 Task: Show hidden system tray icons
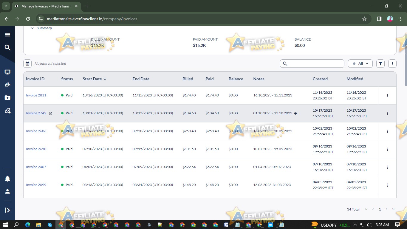[x=355, y=225]
